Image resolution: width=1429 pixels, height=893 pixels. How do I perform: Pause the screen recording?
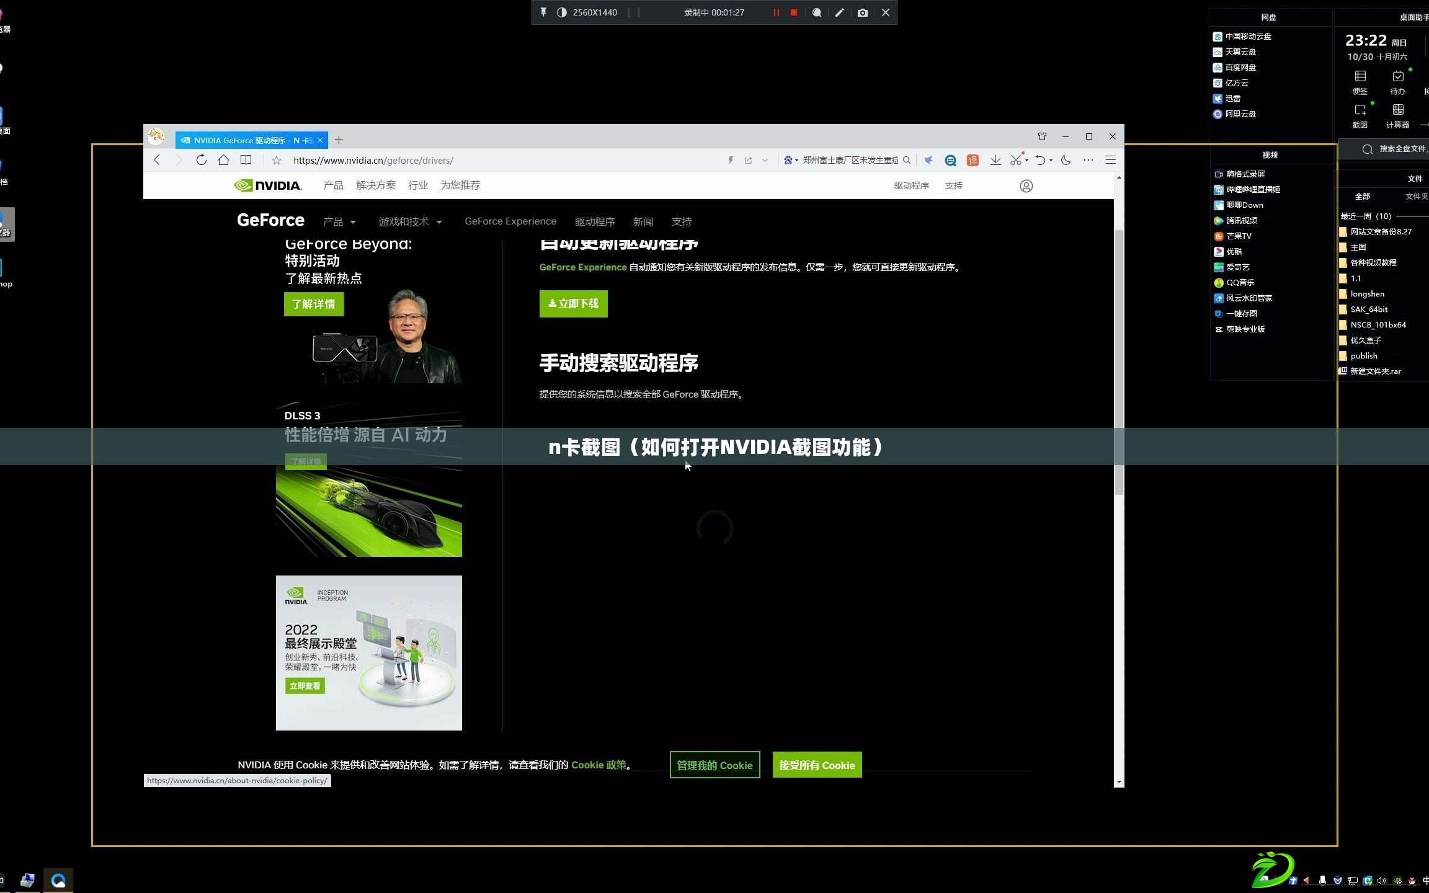(x=776, y=12)
